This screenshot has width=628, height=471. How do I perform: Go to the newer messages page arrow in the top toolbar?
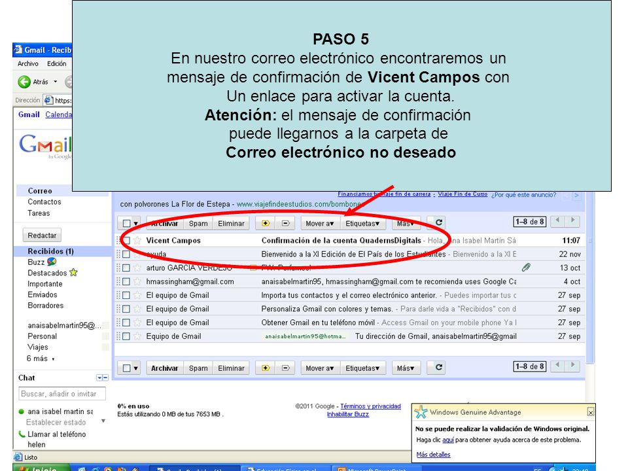coord(557,220)
